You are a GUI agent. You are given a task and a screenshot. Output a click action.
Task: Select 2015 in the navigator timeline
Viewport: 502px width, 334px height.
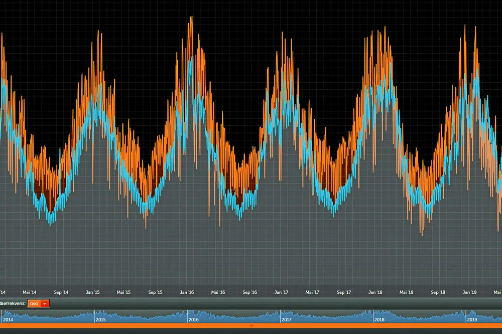[x=101, y=319]
